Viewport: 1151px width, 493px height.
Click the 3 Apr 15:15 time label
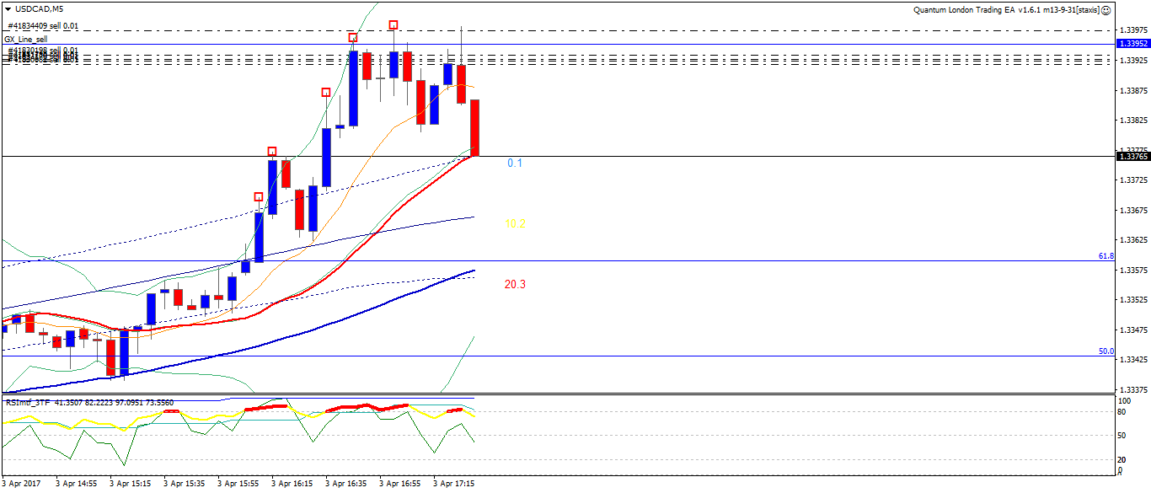click(x=130, y=485)
